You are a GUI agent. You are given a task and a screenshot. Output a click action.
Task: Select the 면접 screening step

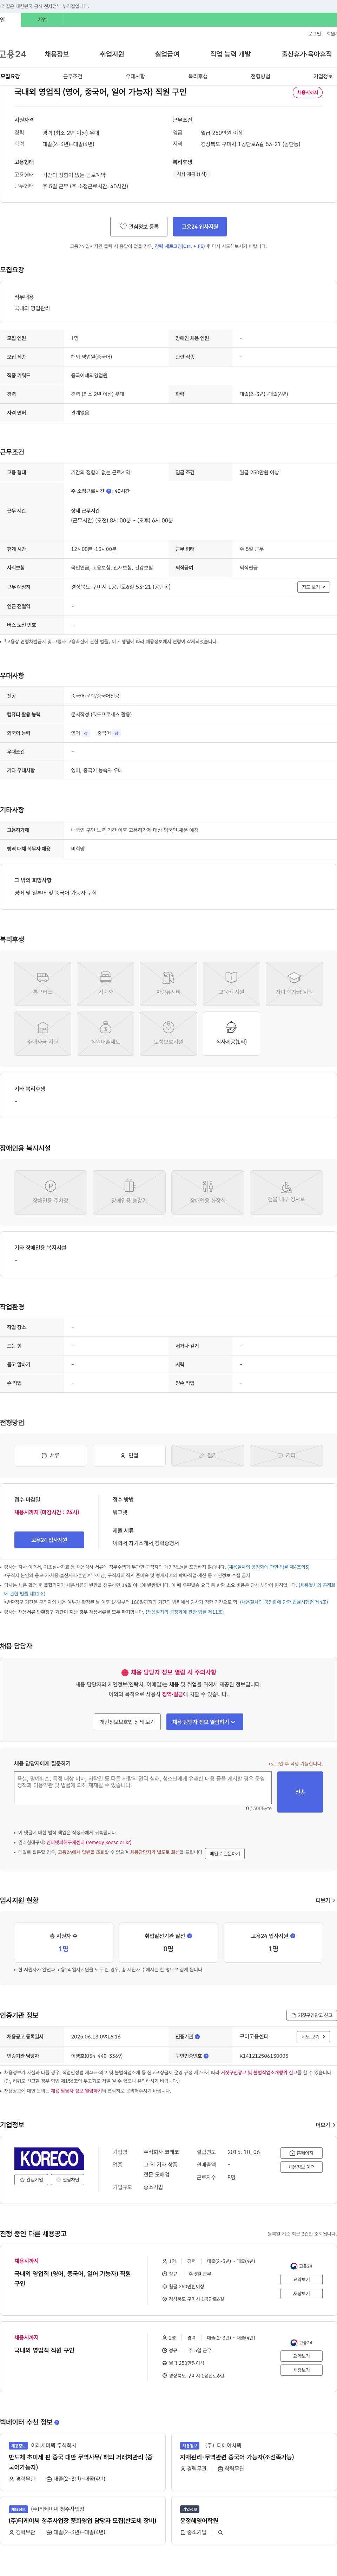click(129, 1455)
